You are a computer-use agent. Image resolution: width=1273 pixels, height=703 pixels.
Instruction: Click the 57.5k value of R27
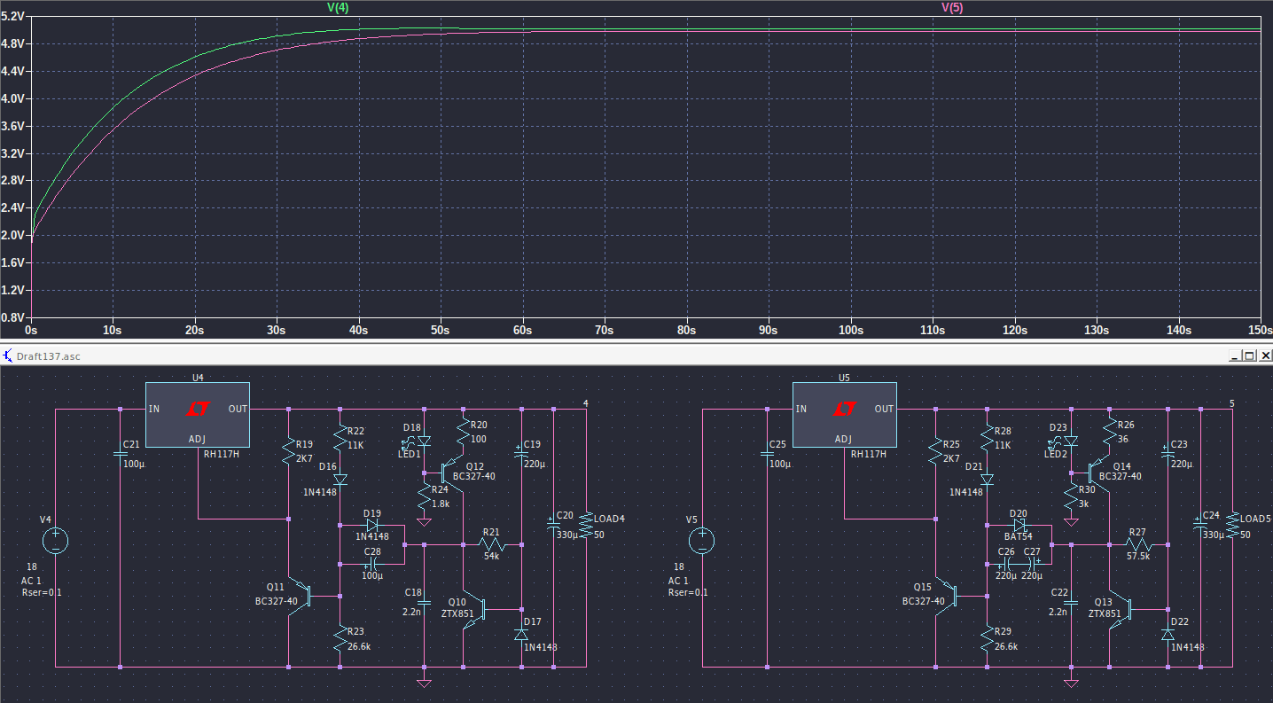(x=1137, y=557)
